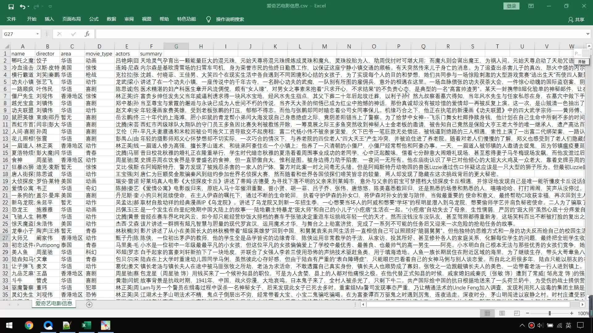Click the Add new sheet plus icon
Screen dimensions: 593x333
(x=89, y=304)
